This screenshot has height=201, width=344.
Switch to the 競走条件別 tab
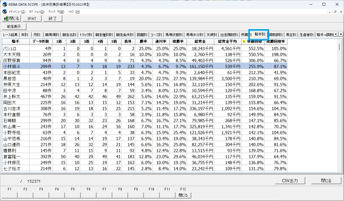125,35
